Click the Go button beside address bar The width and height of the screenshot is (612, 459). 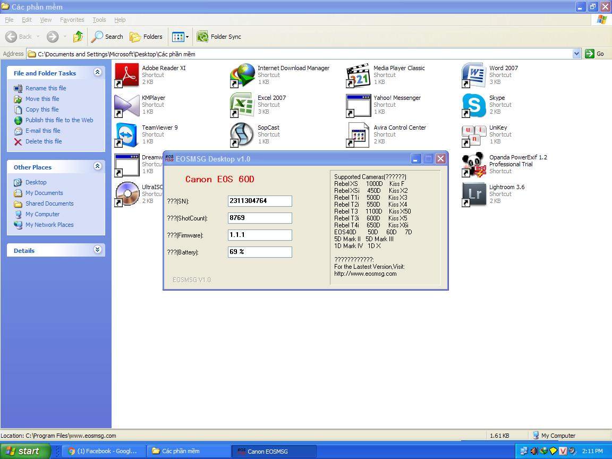[x=595, y=54]
